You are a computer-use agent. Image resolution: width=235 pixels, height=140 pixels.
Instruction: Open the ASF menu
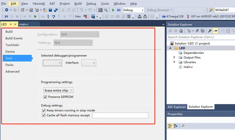click(52, 4)
